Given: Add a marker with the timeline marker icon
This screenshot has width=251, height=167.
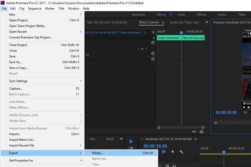Looking at the screenshot, I should pos(172,152).
